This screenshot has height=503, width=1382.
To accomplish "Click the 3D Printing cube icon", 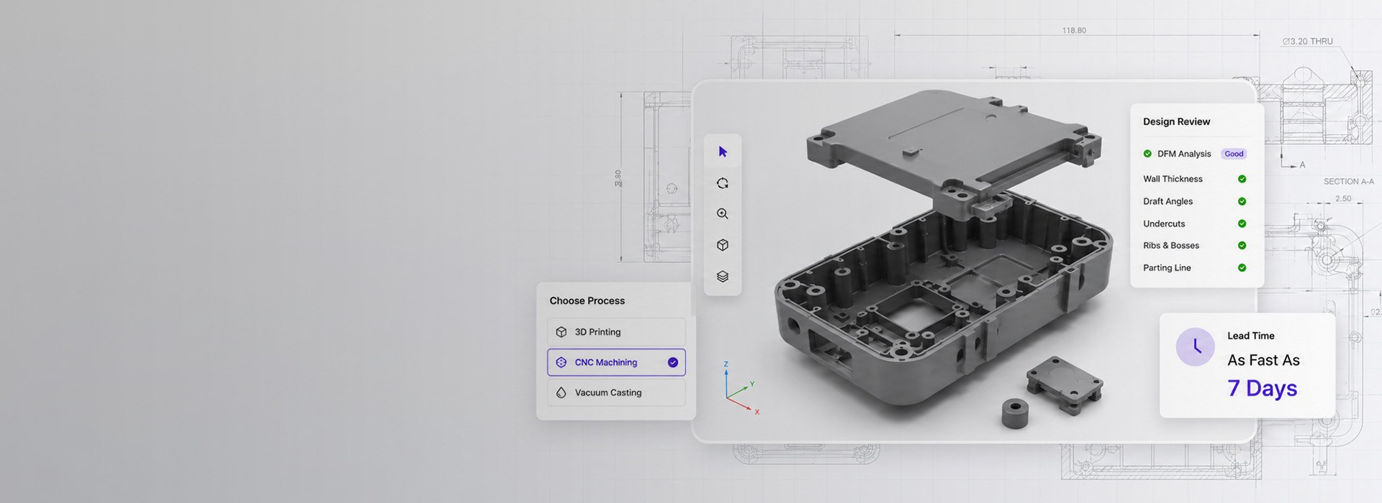I will coord(561,332).
